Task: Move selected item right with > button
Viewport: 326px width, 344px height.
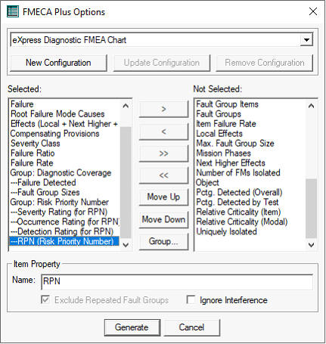Action: (x=163, y=109)
